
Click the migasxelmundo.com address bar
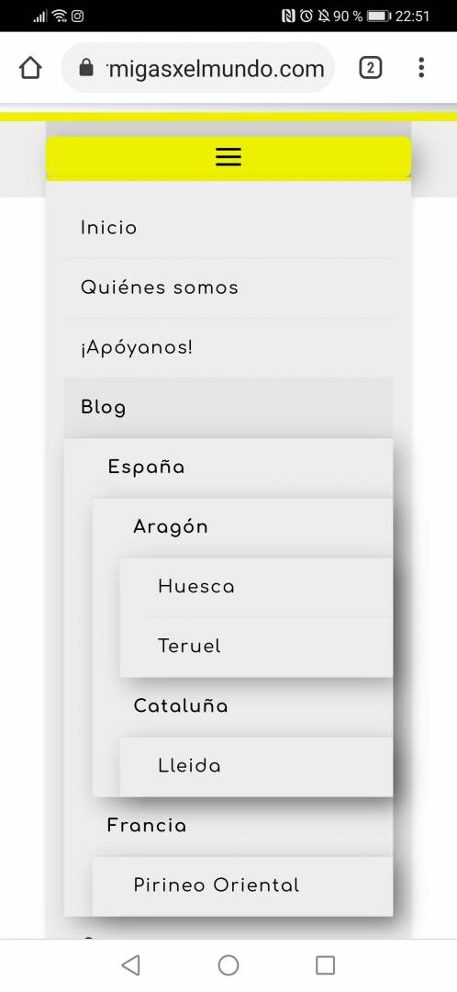pos(197,68)
